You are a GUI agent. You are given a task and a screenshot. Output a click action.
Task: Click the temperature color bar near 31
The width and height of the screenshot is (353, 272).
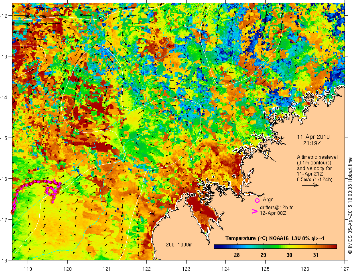[x=316, y=247]
